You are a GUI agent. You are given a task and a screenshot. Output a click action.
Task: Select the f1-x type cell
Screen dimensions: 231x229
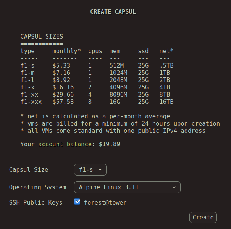27,87
